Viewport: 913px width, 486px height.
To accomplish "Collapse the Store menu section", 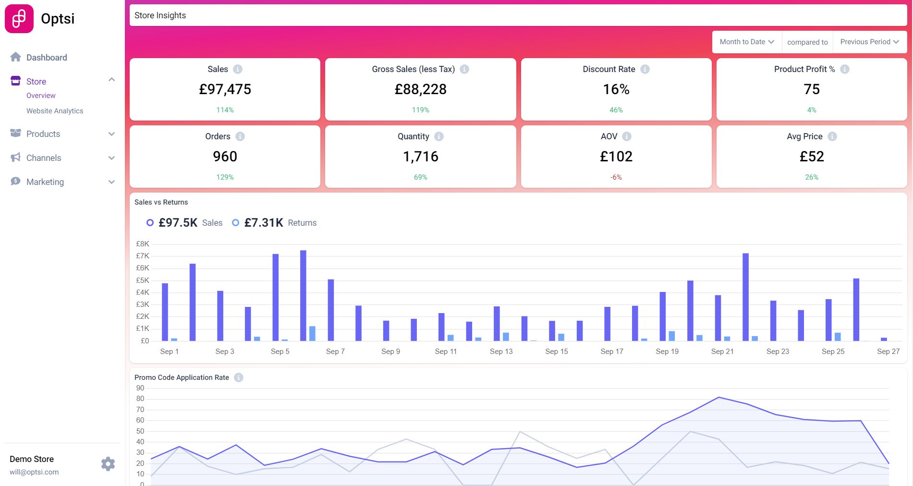I will [x=111, y=80].
